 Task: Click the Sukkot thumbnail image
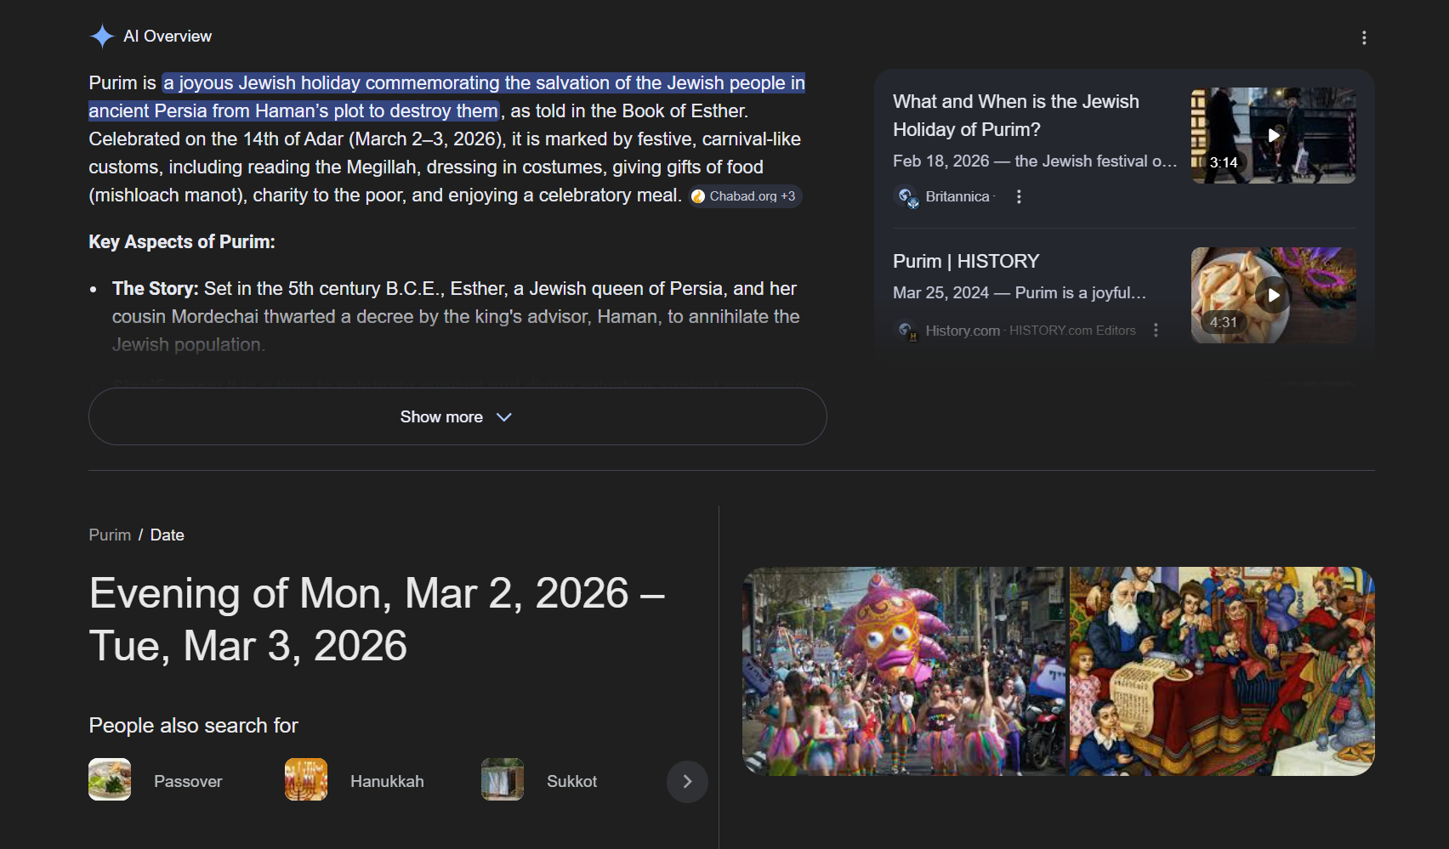[503, 779]
